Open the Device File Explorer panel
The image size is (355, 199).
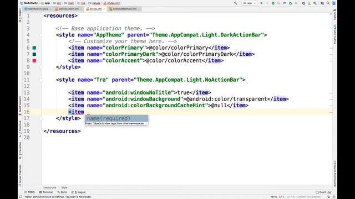click(335, 174)
